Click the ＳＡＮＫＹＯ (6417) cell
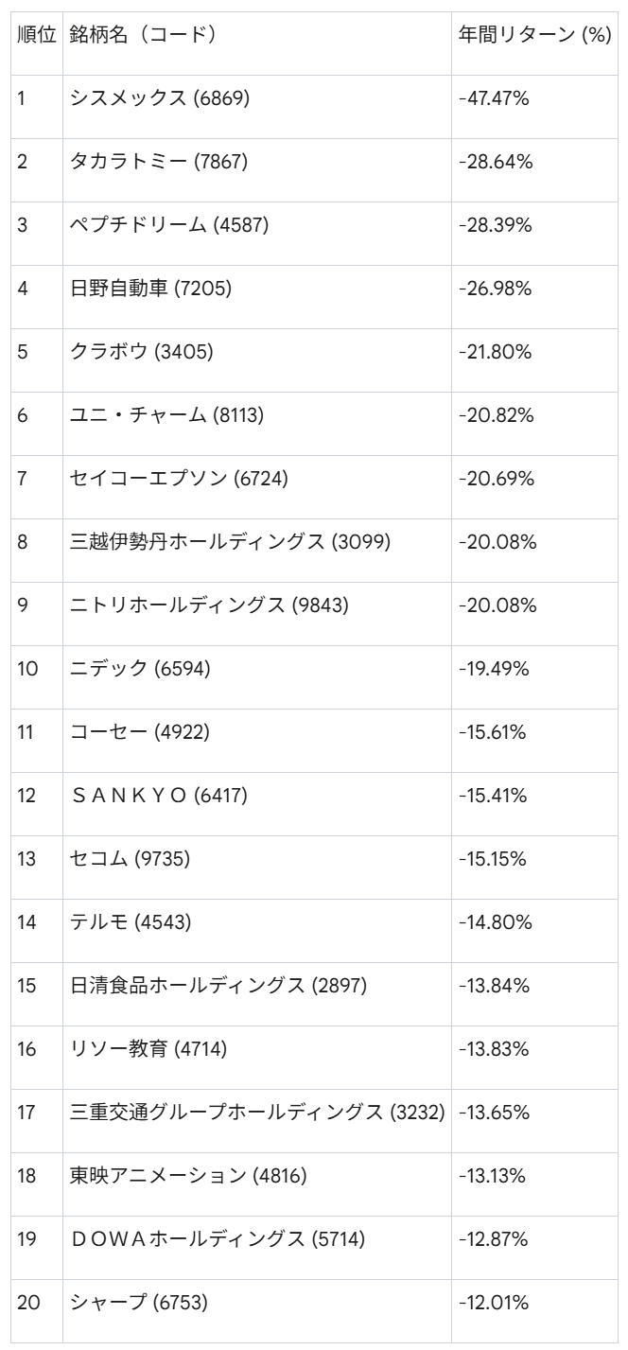Screen dimensions: 628x1350 159,795
